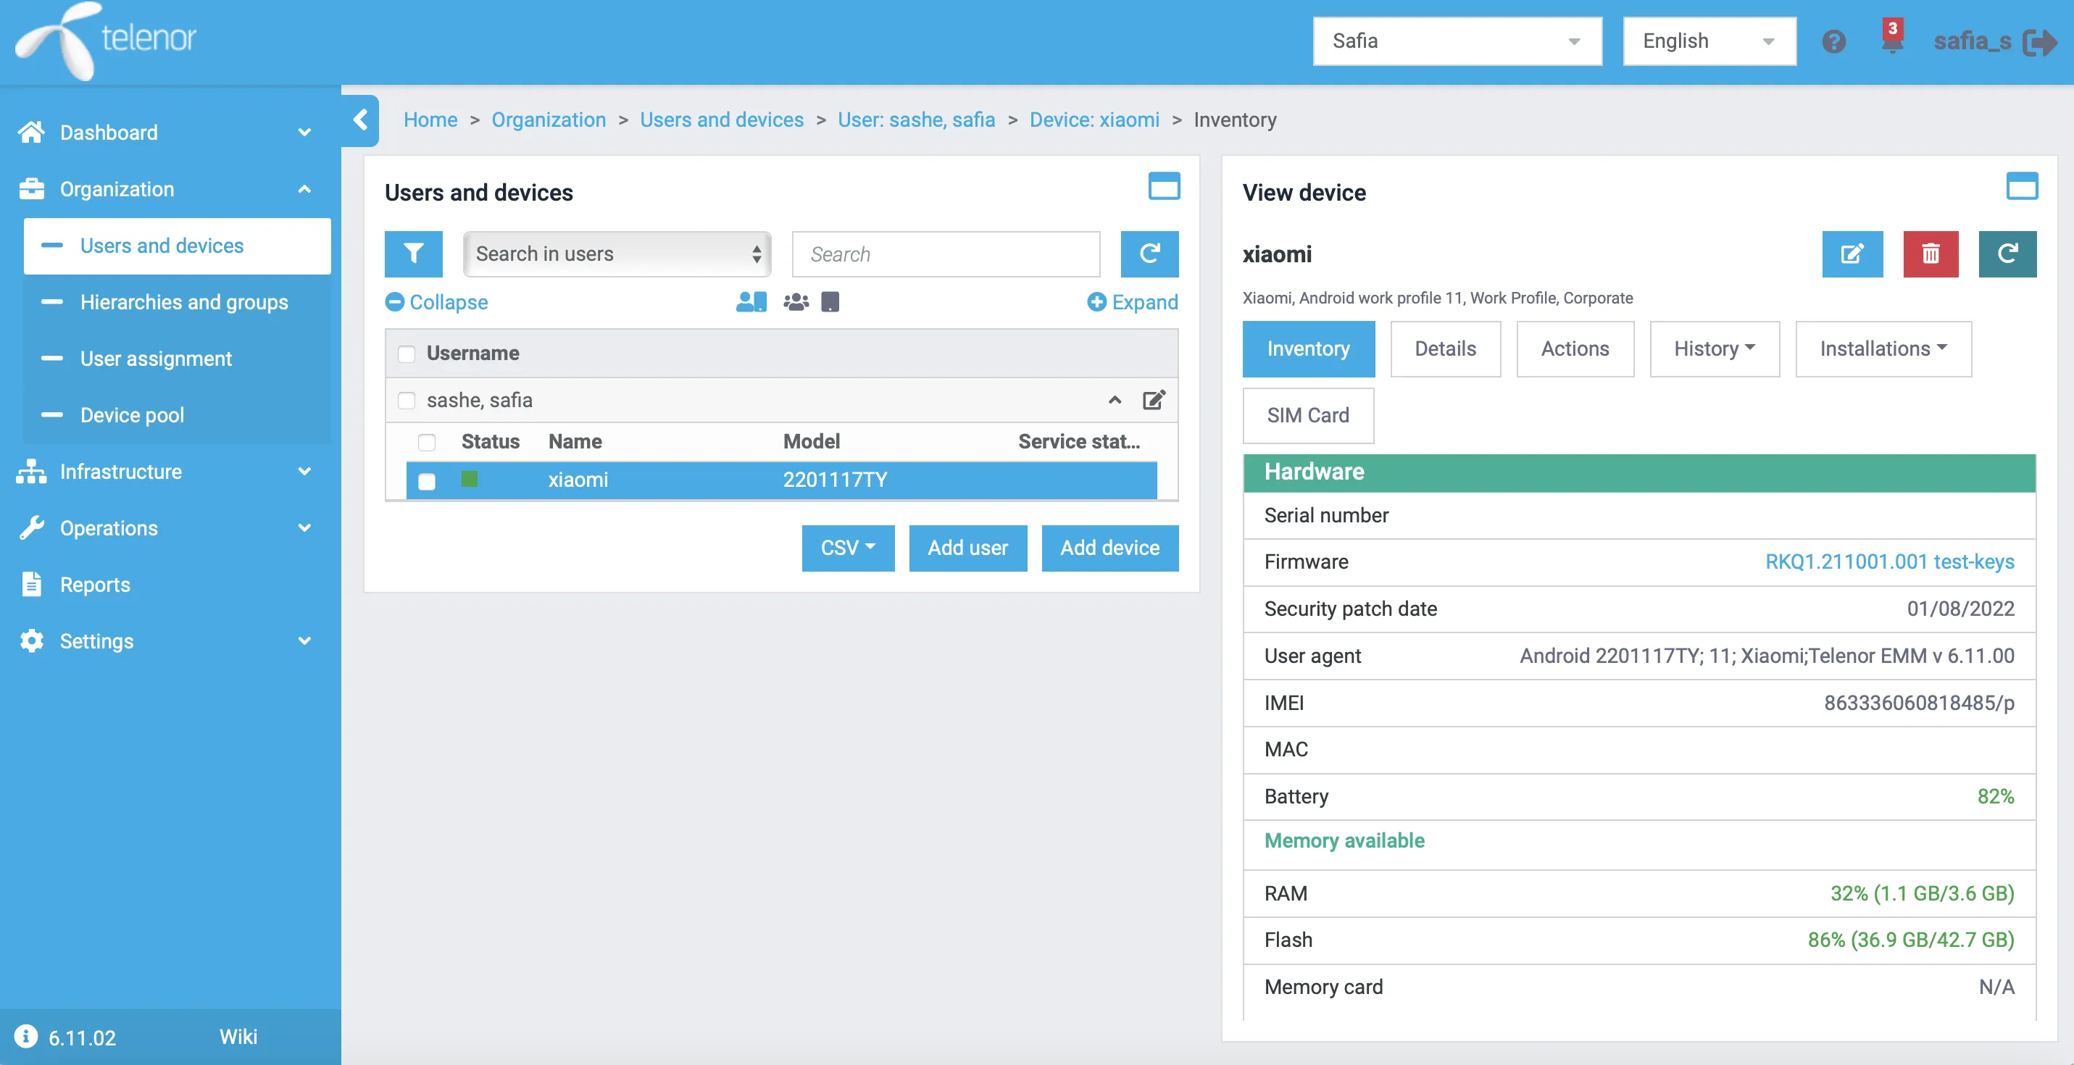Click the groups people icon
This screenshot has width=2074, height=1065.
[796, 302]
